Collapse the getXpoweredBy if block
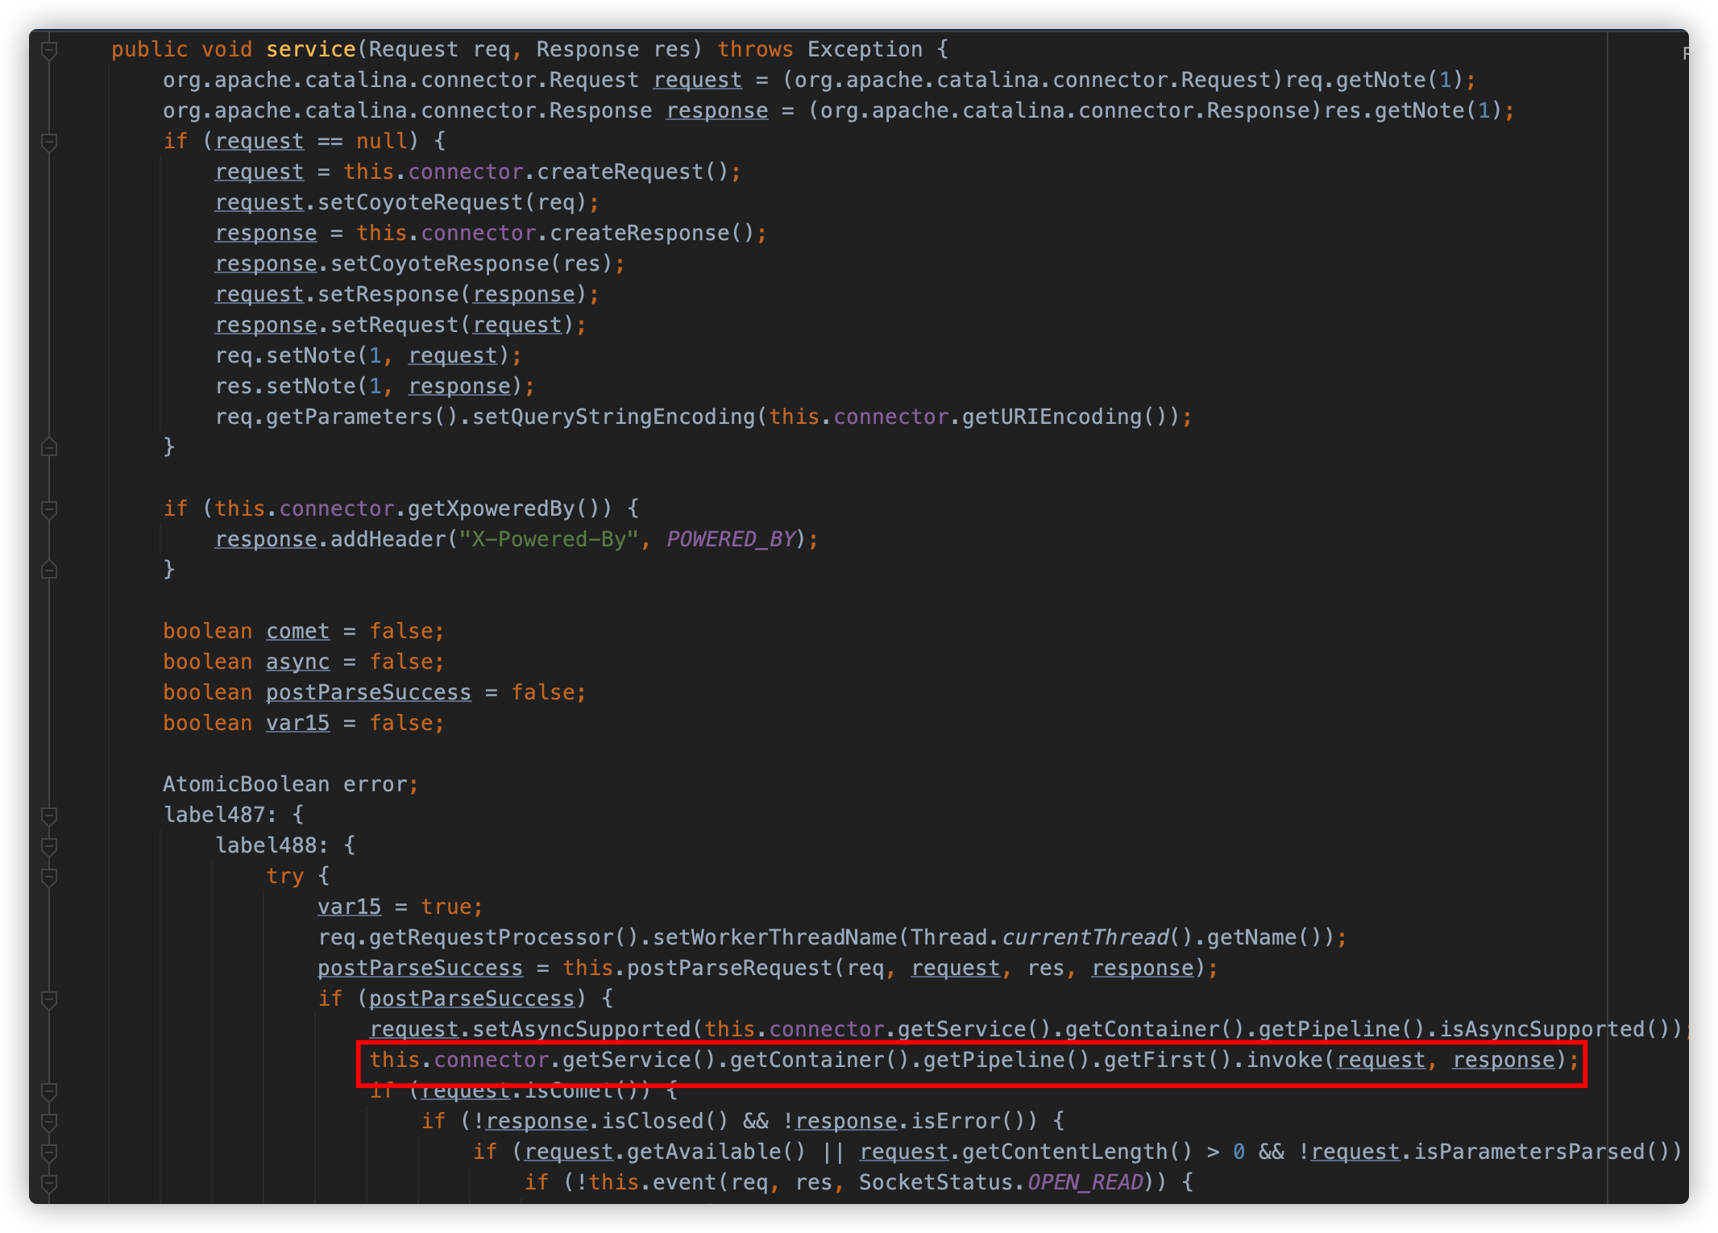The height and width of the screenshot is (1233, 1718). pyautogui.click(x=49, y=510)
